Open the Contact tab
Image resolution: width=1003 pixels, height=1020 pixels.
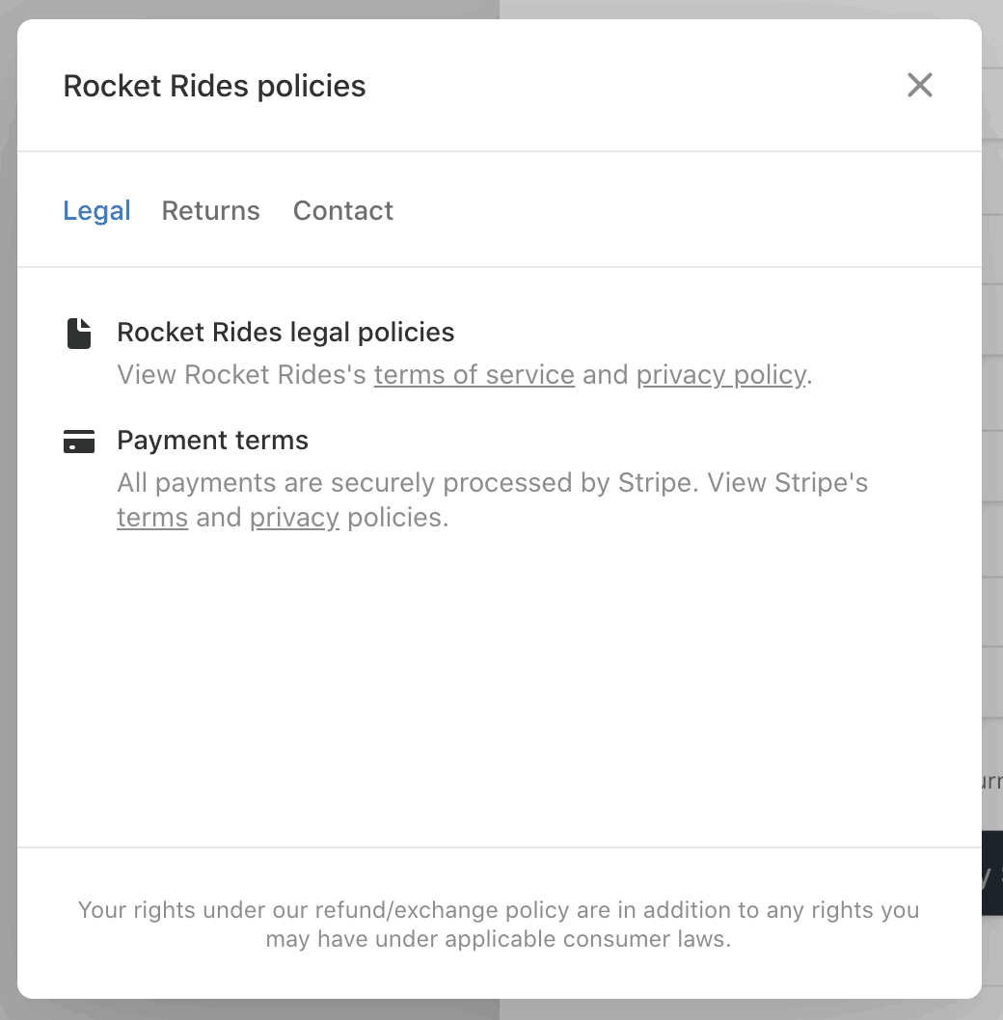(x=342, y=210)
